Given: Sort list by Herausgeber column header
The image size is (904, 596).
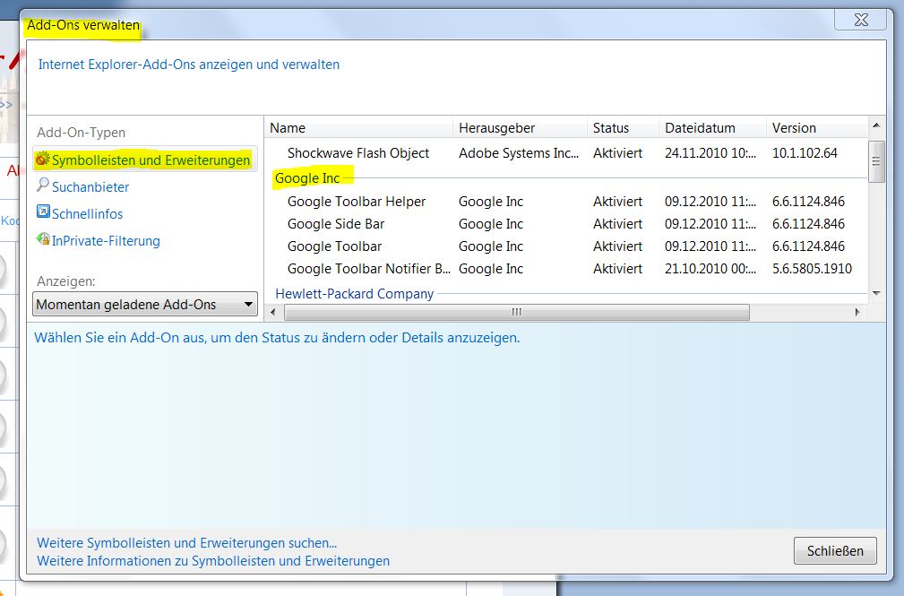Looking at the screenshot, I should click(520, 128).
